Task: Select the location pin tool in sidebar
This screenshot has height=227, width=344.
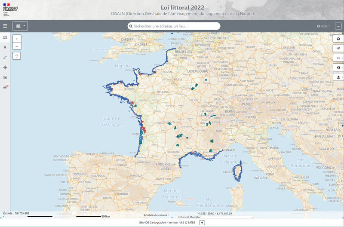Action: [x=5, y=48]
